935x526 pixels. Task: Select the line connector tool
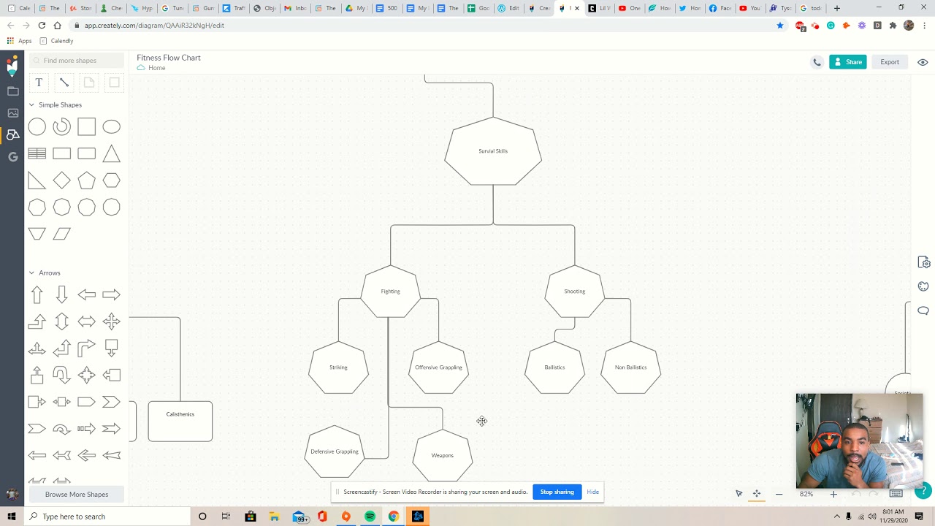pyautogui.click(x=64, y=83)
